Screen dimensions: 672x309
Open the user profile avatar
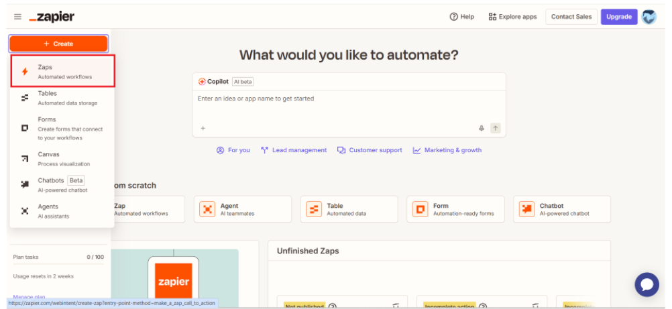pos(649,17)
